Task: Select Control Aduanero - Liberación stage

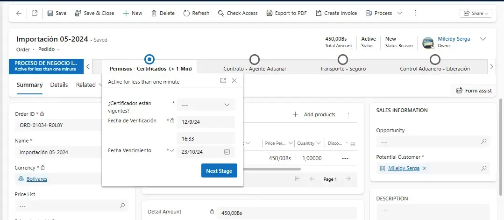Action: coord(435,60)
